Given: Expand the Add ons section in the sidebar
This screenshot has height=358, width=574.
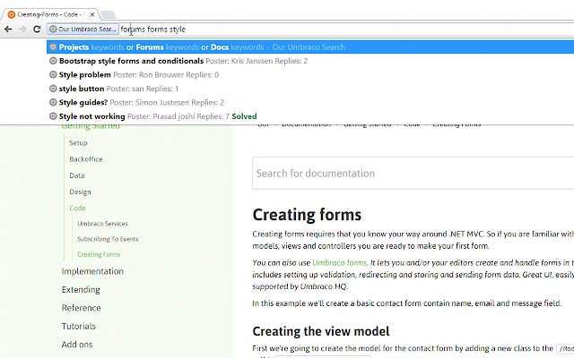Looking at the screenshot, I should [77, 345].
